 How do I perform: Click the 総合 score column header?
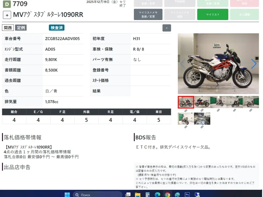14,112
